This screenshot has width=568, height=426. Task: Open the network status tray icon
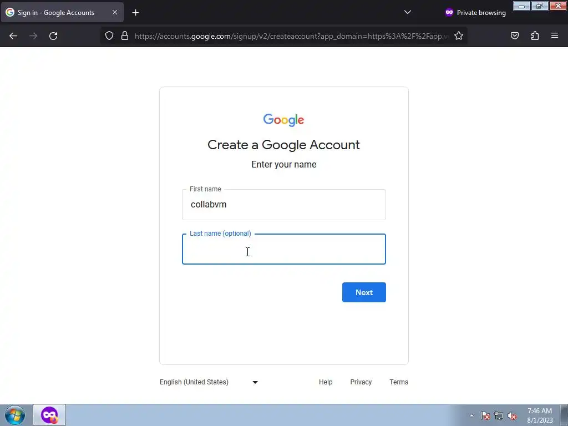pos(499,415)
